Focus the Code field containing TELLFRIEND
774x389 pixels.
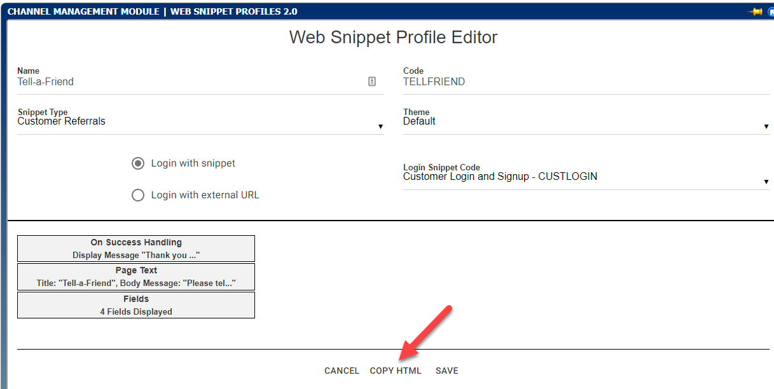pos(585,82)
